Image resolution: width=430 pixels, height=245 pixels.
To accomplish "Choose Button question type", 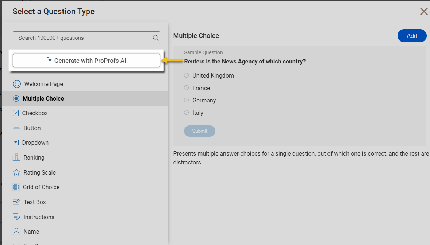I will pos(85,128).
